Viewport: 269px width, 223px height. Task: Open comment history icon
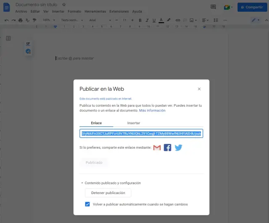[x=213, y=7]
